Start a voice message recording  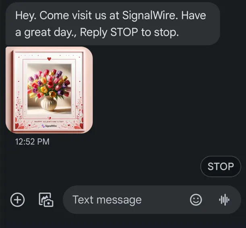point(224,199)
